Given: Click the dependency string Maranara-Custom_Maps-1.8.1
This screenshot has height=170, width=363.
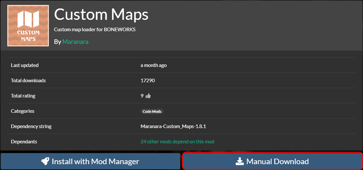Looking at the screenshot, I should [x=173, y=126].
